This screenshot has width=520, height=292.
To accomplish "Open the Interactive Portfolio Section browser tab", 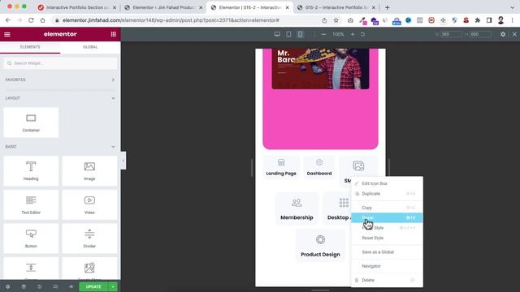I will [x=78, y=7].
